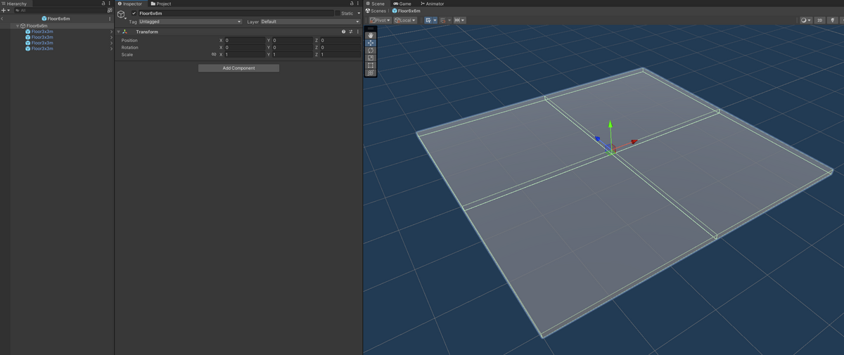The height and width of the screenshot is (355, 844).
Task: Toggle grid snapping in Scene toolbar
Action: (443, 20)
